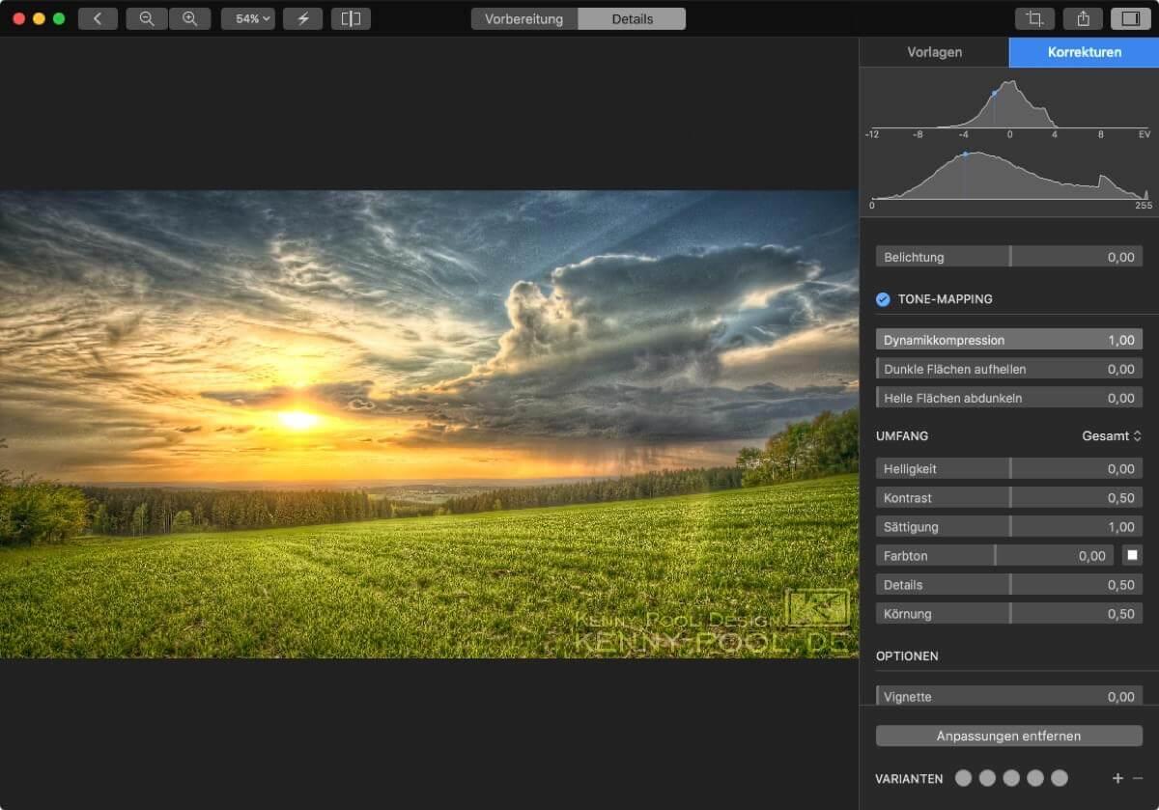Adjust the Farbton slider

point(995,556)
